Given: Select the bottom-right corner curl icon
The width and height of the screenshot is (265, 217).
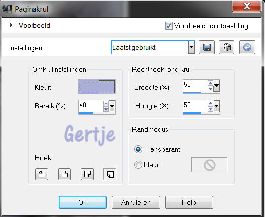Looking at the screenshot, I should (87, 174).
